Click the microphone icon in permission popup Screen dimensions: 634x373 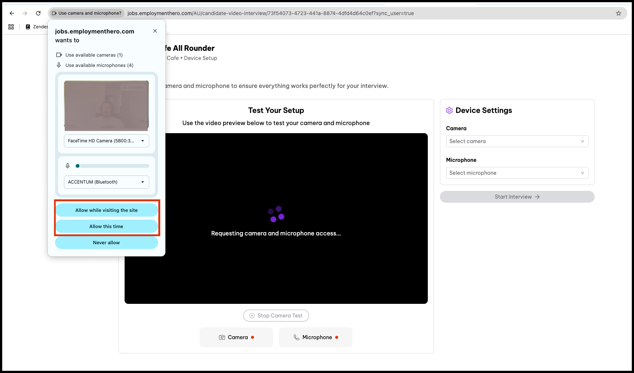(68, 166)
